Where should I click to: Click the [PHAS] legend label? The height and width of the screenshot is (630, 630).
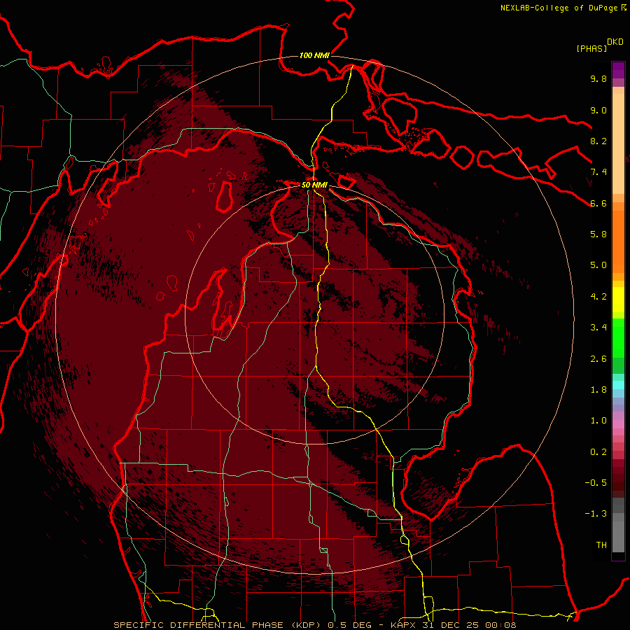pos(591,48)
